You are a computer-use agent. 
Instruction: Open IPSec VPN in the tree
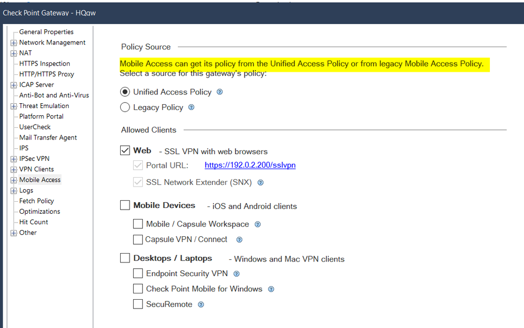coord(35,158)
